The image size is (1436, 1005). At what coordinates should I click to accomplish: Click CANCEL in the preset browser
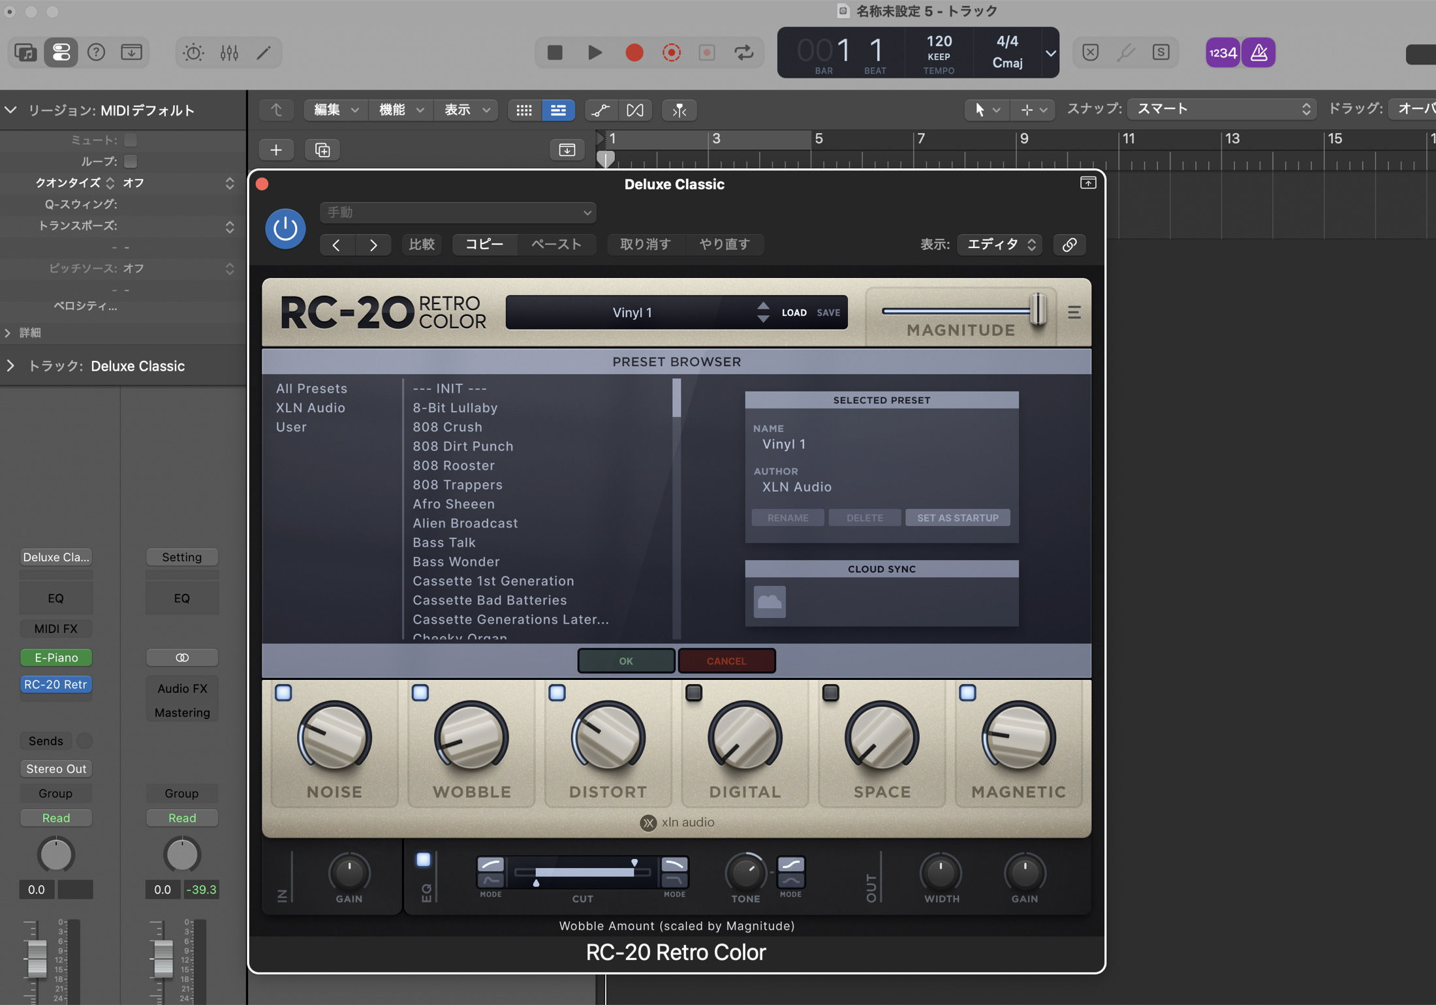(x=726, y=661)
